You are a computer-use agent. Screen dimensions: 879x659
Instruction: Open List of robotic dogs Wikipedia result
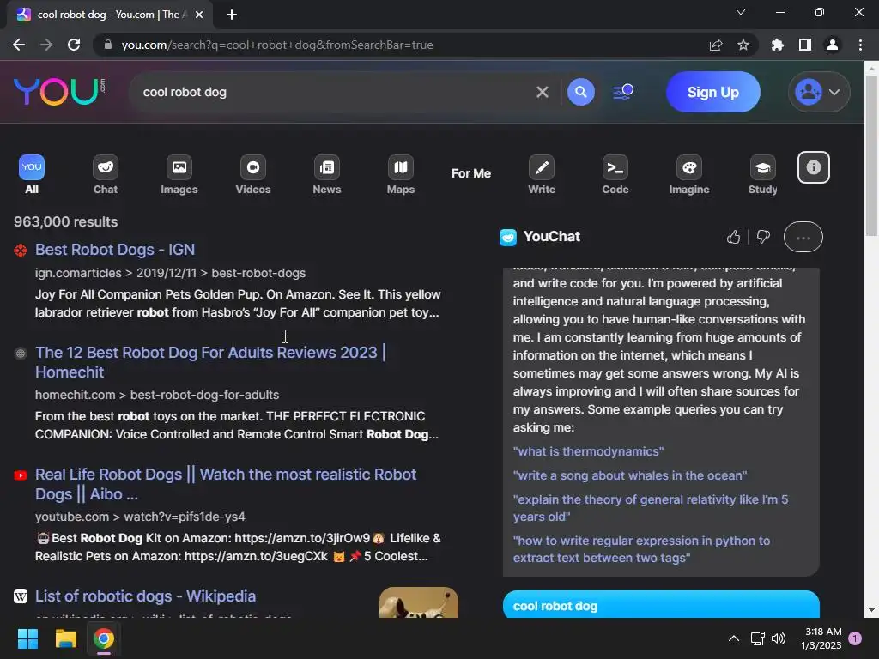(145, 596)
